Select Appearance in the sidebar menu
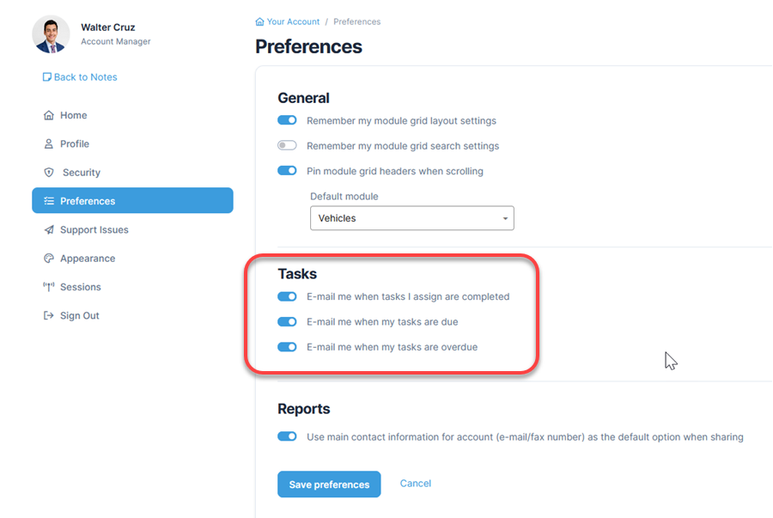773x518 pixels. [87, 259]
